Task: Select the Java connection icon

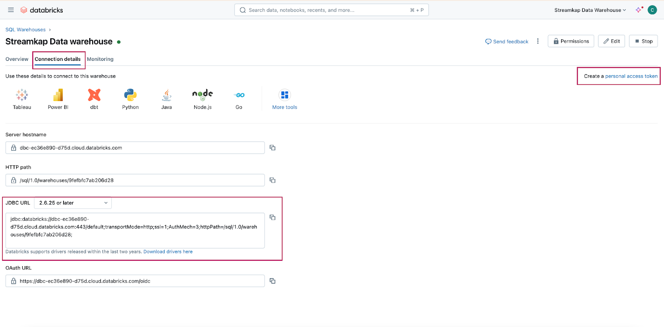Action: (166, 95)
